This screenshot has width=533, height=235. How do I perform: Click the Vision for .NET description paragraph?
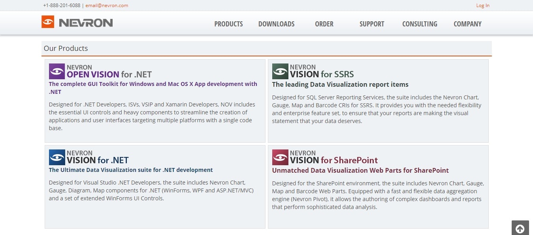151,190
